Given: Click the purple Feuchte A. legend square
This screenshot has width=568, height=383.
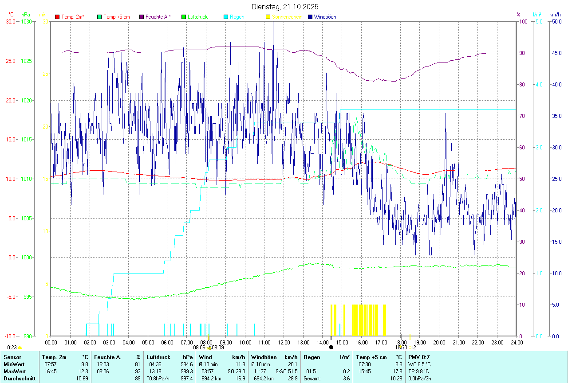Looking at the screenshot, I should [142, 17].
